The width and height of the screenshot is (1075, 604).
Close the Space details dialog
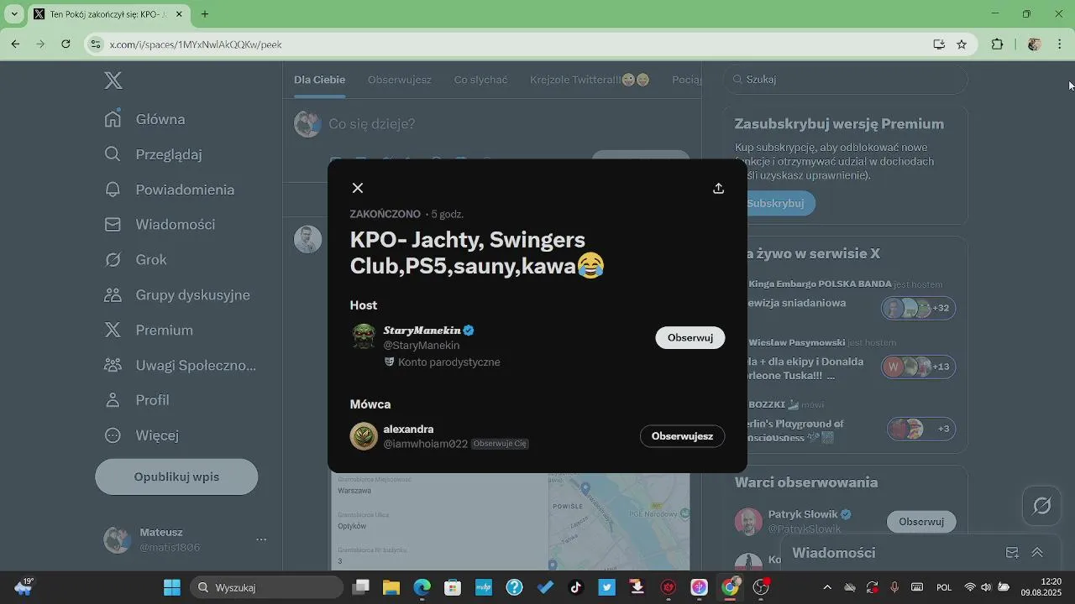[358, 188]
